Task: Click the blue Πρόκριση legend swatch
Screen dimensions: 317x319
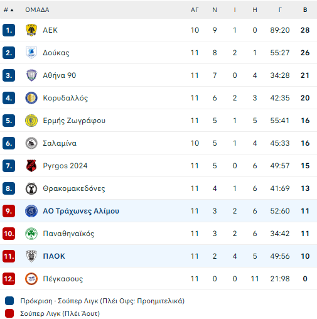Action: [x=9, y=301]
